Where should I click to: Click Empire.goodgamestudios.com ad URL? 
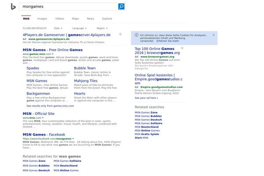[161, 87]
